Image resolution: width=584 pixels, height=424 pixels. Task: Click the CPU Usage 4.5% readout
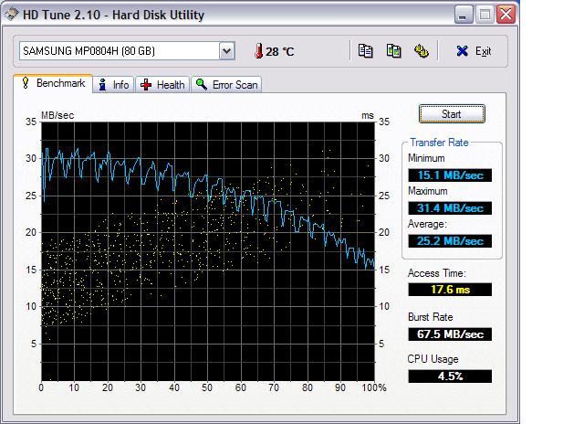coord(450,376)
